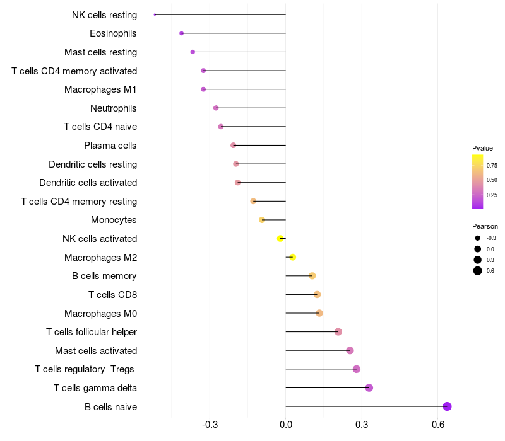Click the yellow NK cells activated point
The image size is (505, 441).
(x=280, y=238)
